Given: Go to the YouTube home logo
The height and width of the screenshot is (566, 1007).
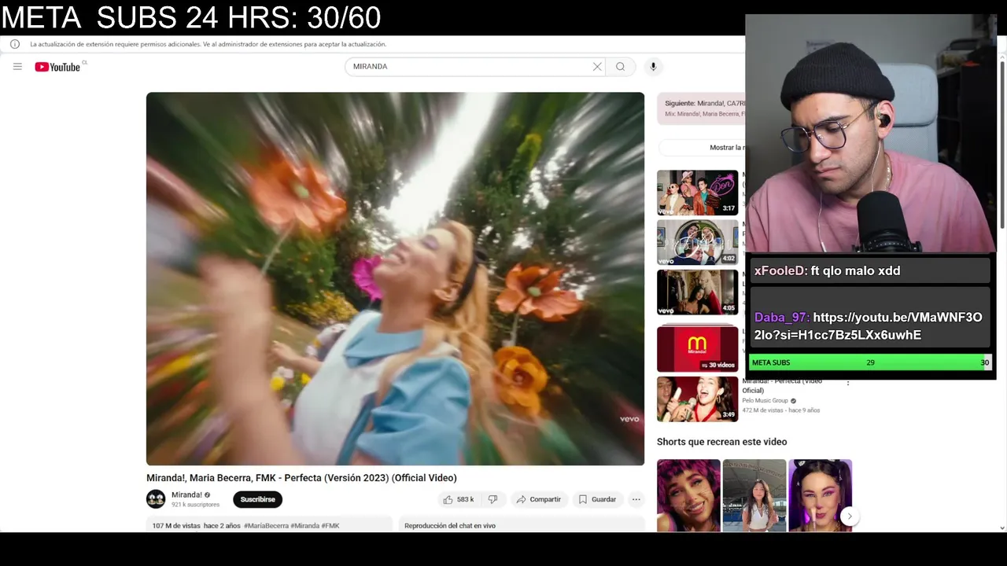Looking at the screenshot, I should pos(57,67).
